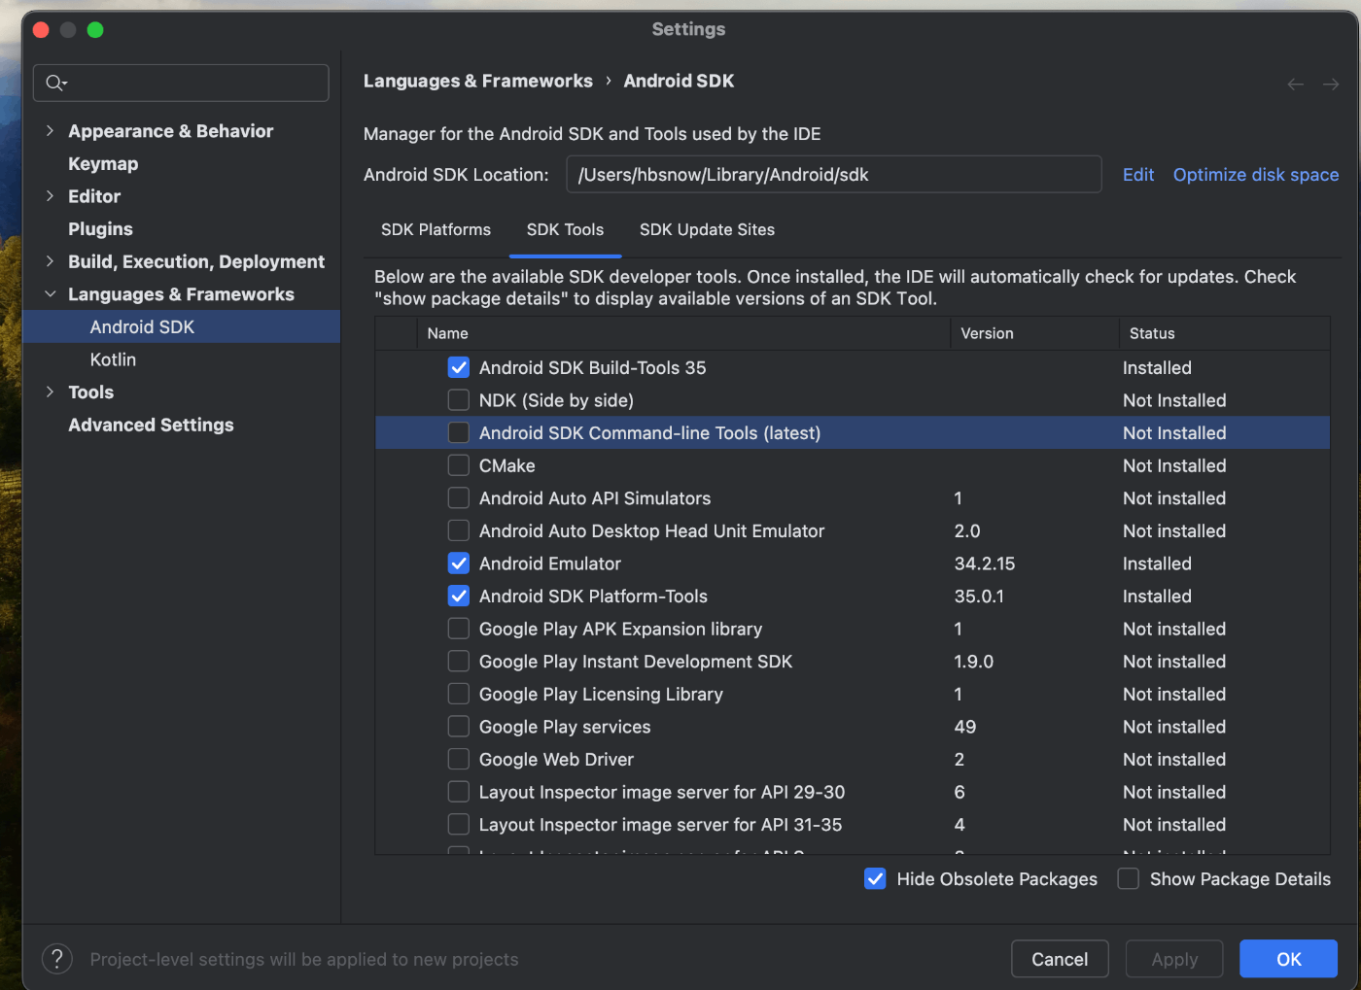This screenshot has width=1361, height=990.
Task: Click Android Emulator version 34.2.15 cell
Action: point(984,563)
